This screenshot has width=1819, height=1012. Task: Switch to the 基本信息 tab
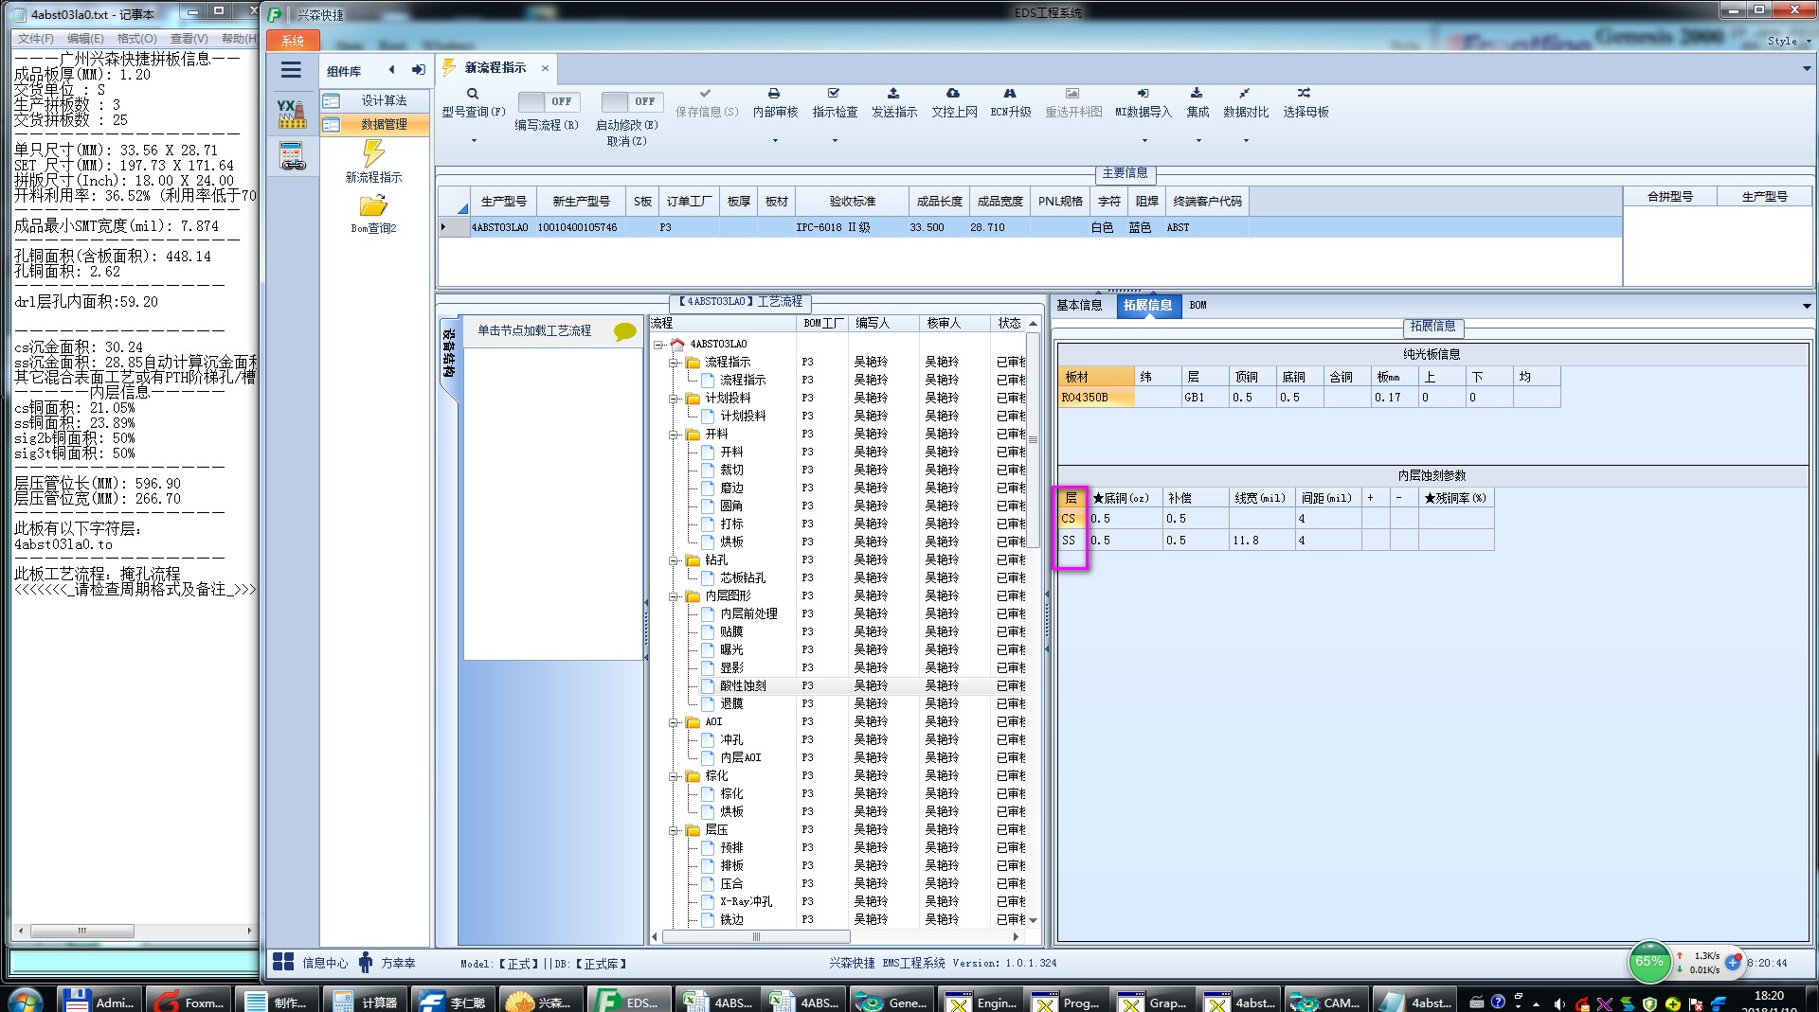[1079, 305]
